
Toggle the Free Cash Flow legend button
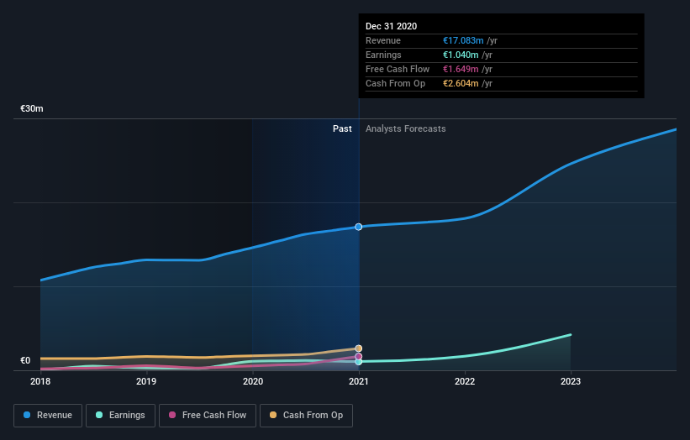point(208,416)
